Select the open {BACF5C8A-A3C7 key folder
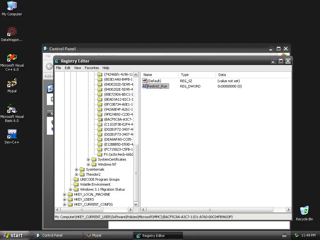 [100, 119]
